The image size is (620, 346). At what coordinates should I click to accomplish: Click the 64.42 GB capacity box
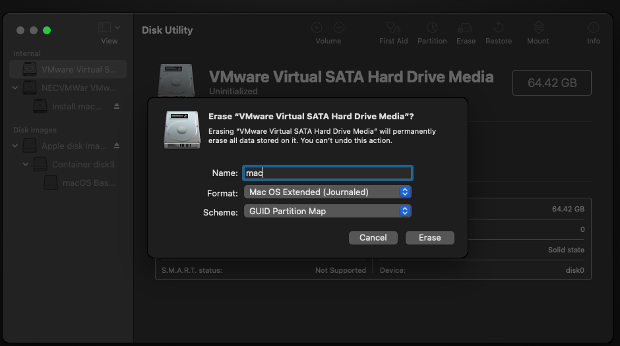552,82
